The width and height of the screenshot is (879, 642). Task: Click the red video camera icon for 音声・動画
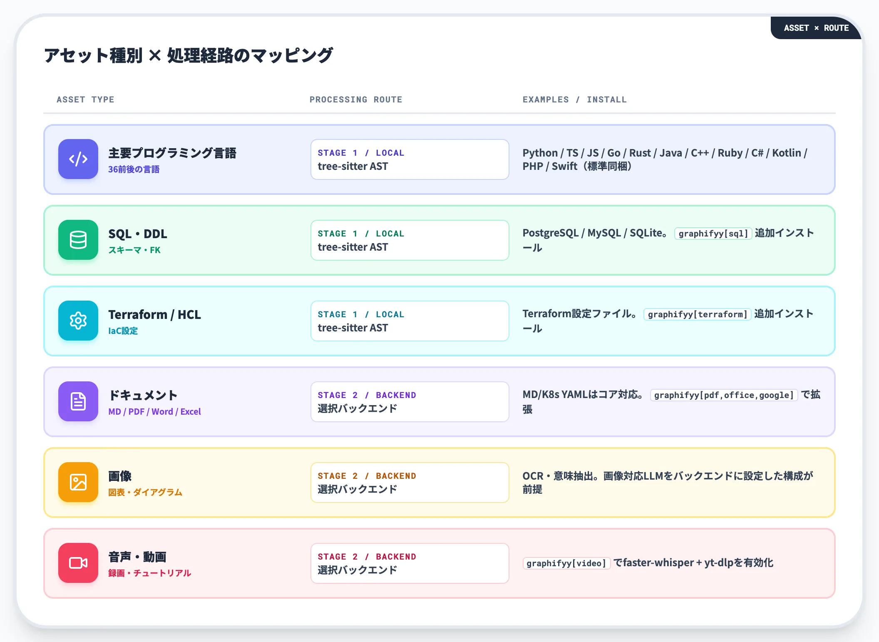pos(78,563)
